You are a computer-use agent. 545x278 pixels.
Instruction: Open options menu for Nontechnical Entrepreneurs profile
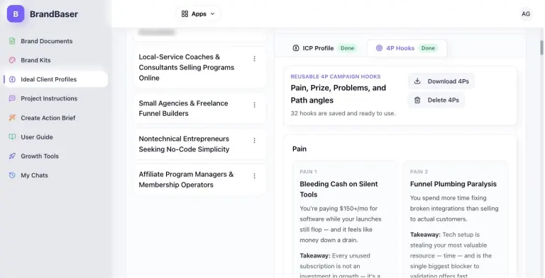255,140
